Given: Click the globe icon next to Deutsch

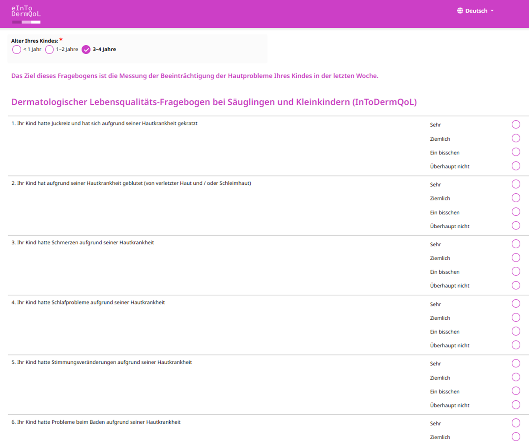Looking at the screenshot, I should [460, 11].
